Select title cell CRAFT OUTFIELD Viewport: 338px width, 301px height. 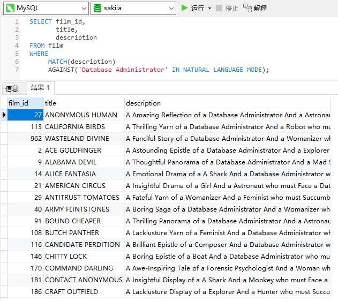(x=84, y=291)
